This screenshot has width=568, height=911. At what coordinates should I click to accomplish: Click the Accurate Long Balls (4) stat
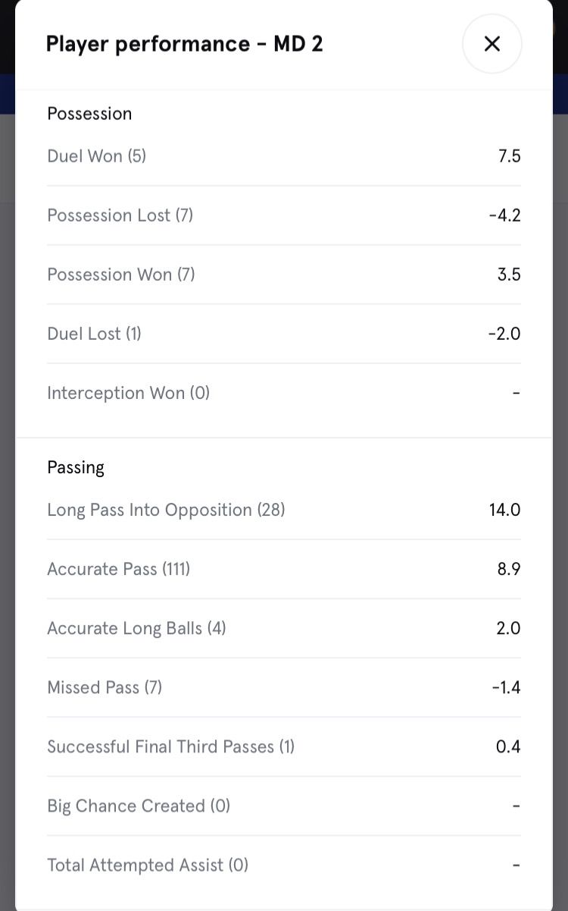[136, 628]
